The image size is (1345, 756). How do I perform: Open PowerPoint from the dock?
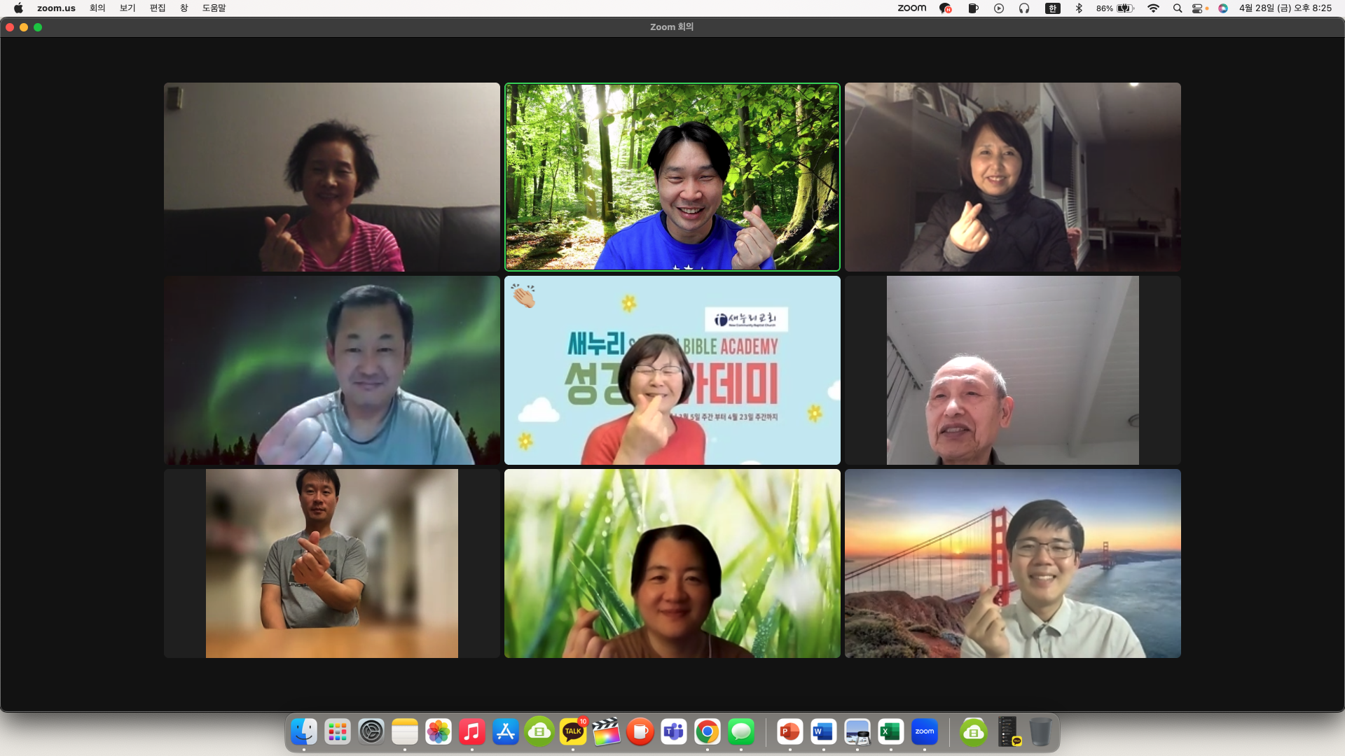pos(790,731)
